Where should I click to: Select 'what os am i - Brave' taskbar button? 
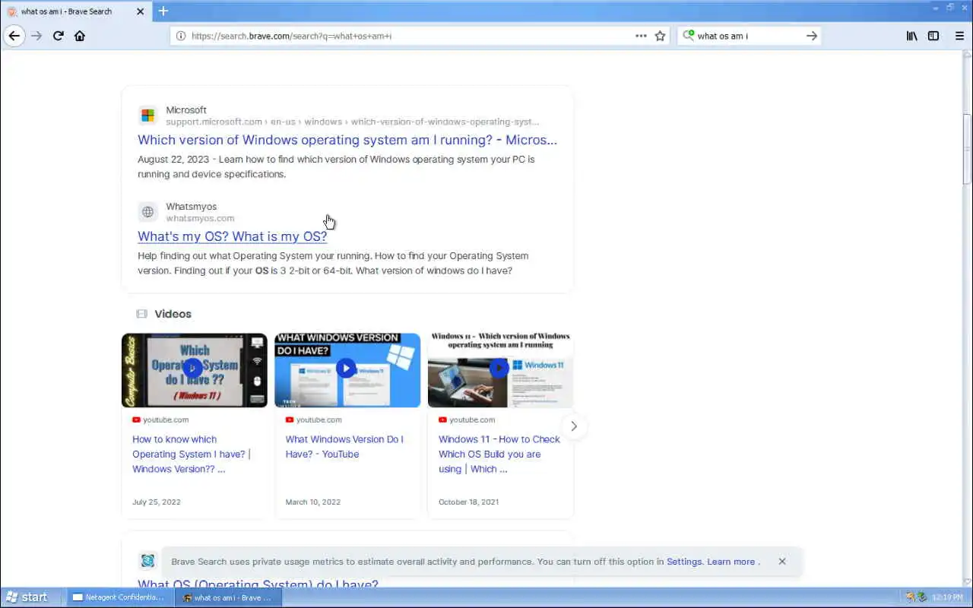(x=228, y=597)
